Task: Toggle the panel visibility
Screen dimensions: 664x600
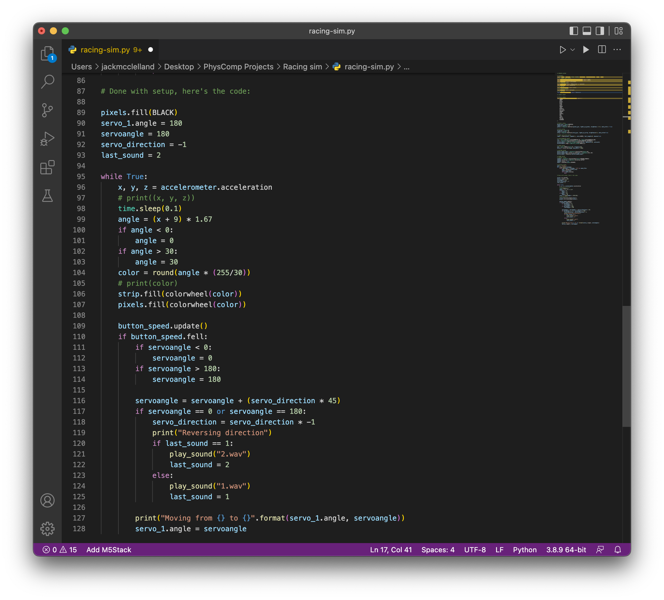Action: (587, 31)
